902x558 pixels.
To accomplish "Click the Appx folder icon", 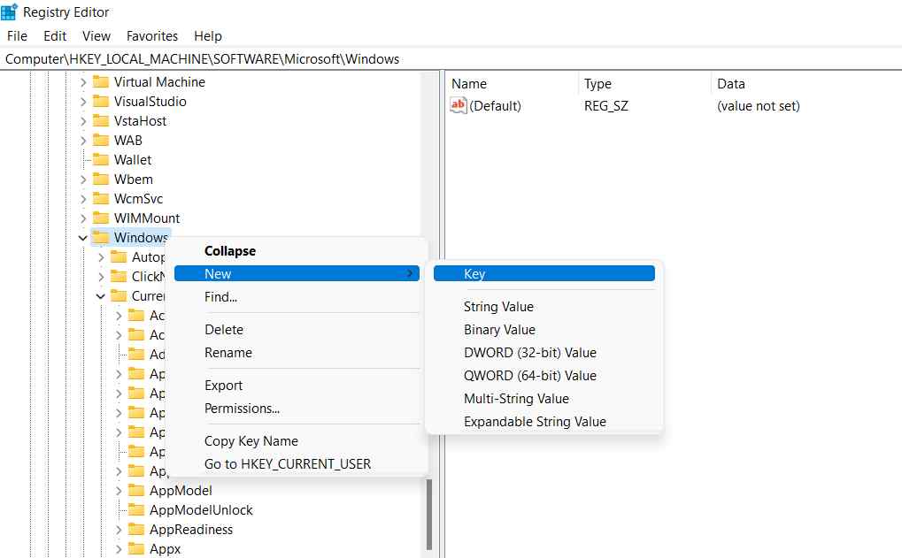I will click(x=136, y=549).
